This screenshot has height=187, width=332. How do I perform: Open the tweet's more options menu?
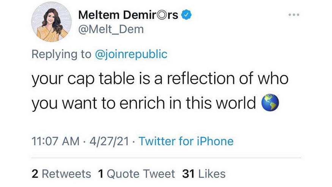click(x=294, y=15)
